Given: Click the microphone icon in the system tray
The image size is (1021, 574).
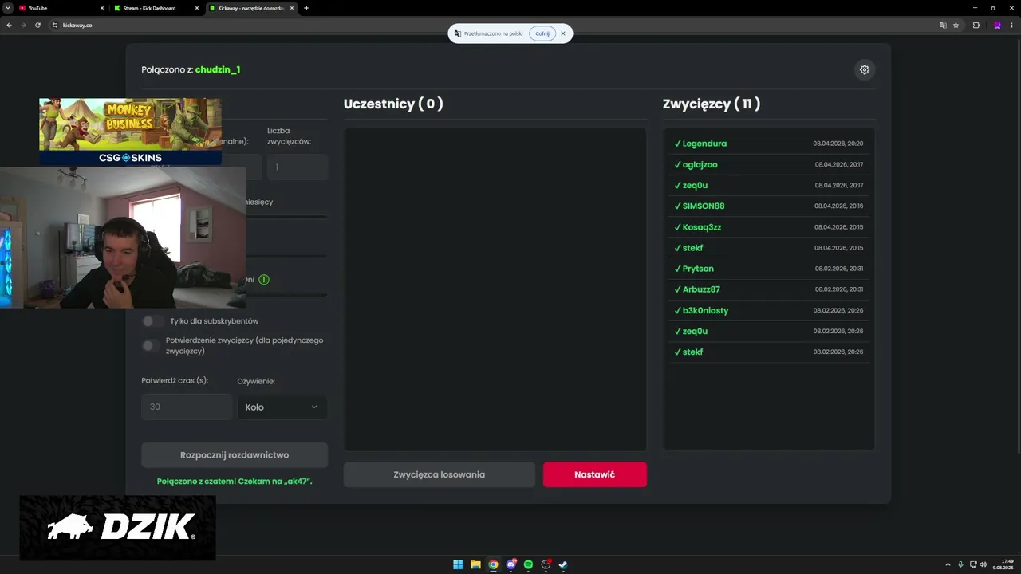Looking at the screenshot, I should [x=960, y=564].
